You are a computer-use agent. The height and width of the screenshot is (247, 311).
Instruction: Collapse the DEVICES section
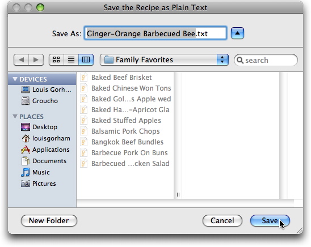point(15,79)
